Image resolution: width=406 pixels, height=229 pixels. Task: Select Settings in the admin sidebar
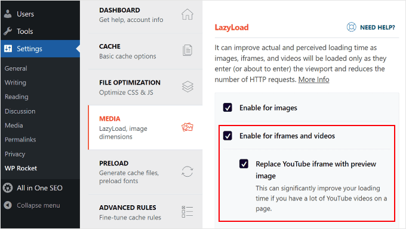click(x=40, y=49)
